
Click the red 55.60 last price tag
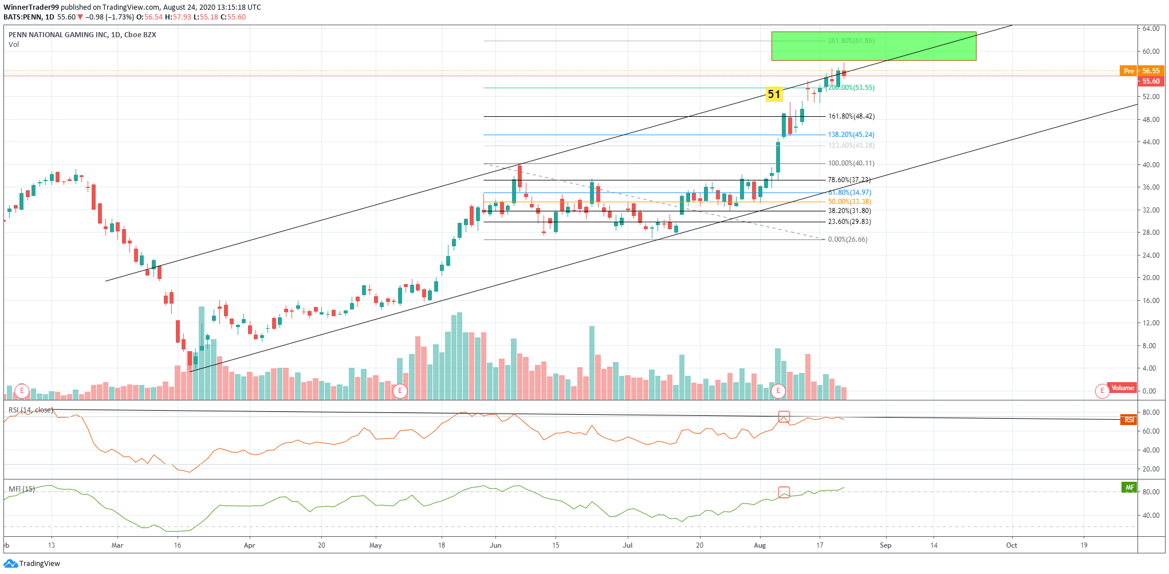pos(1151,81)
